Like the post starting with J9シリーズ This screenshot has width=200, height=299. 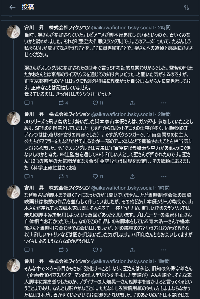click(x=95, y=176)
